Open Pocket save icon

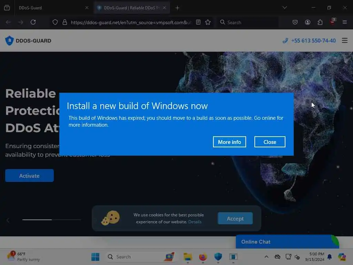295,22
